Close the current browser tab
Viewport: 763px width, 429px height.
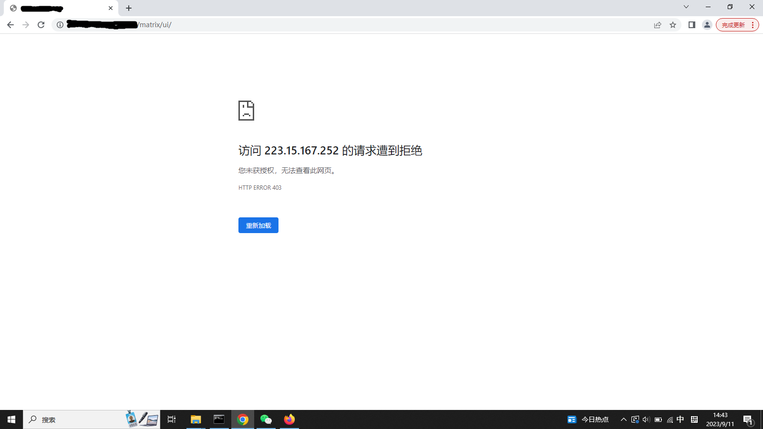(x=111, y=8)
